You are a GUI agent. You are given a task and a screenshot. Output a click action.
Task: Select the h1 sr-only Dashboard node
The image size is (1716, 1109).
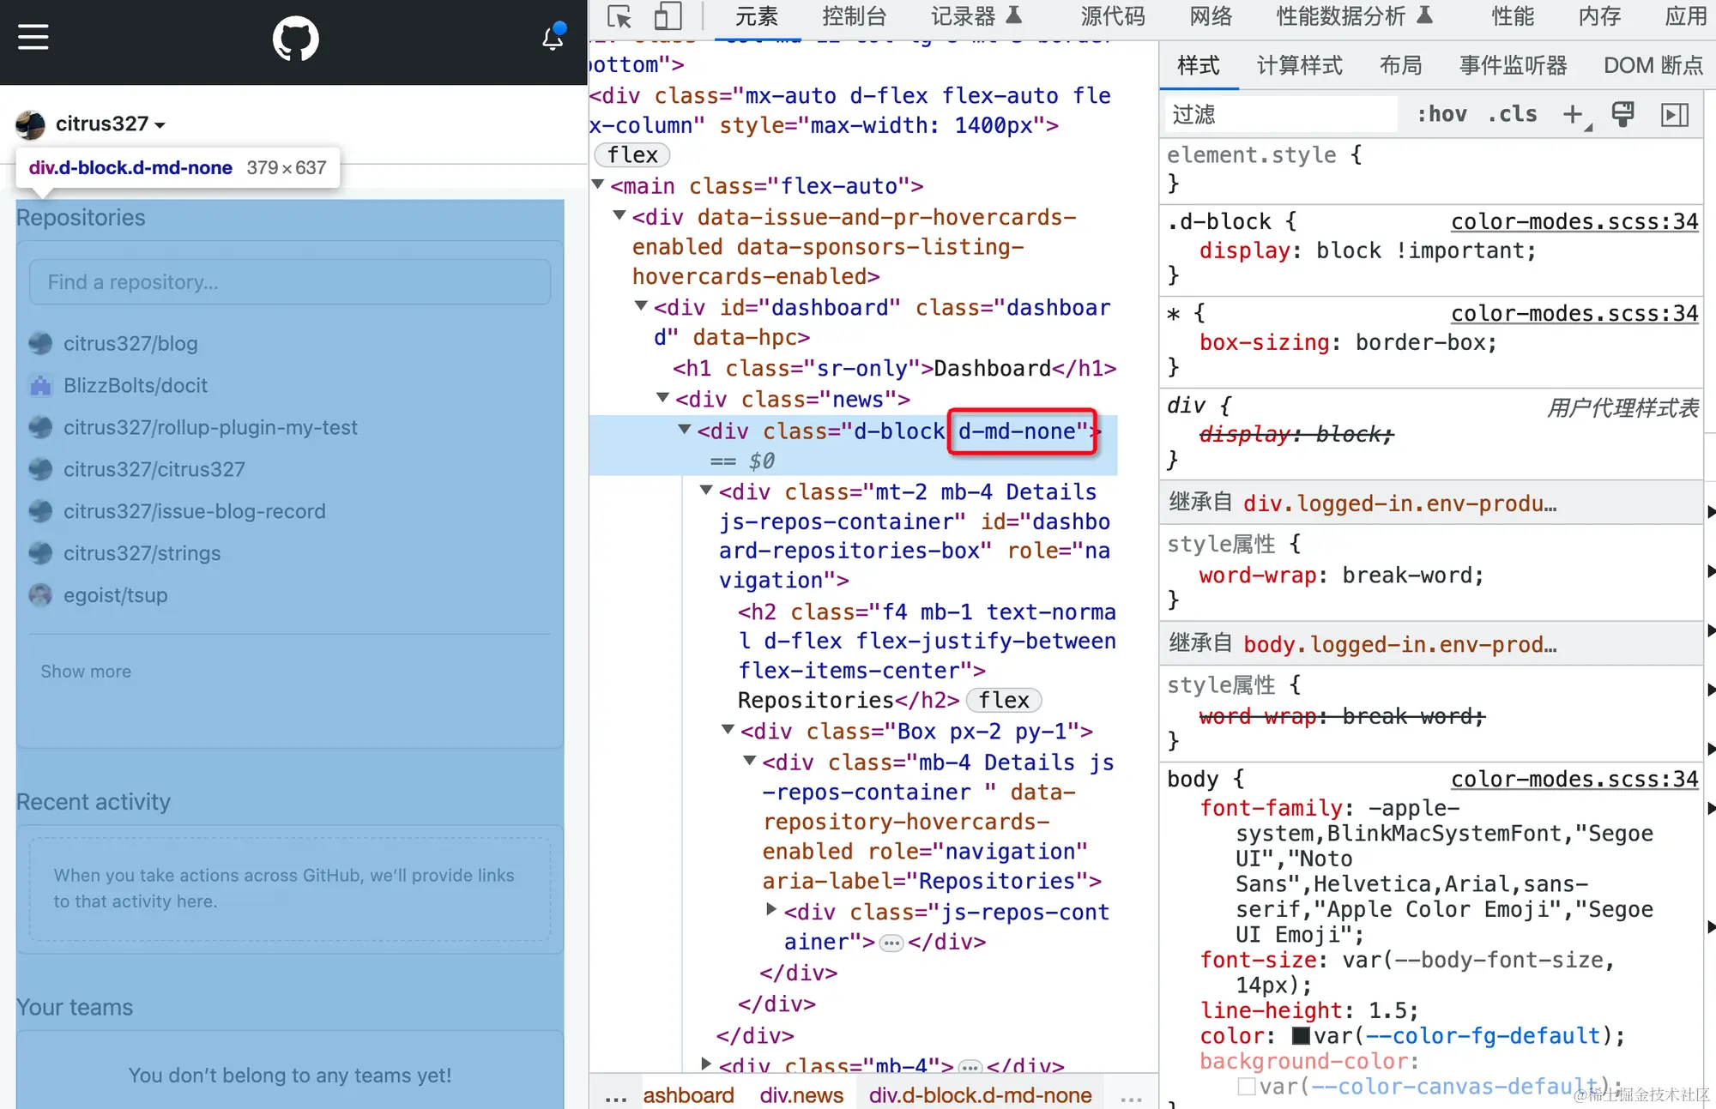click(x=895, y=369)
